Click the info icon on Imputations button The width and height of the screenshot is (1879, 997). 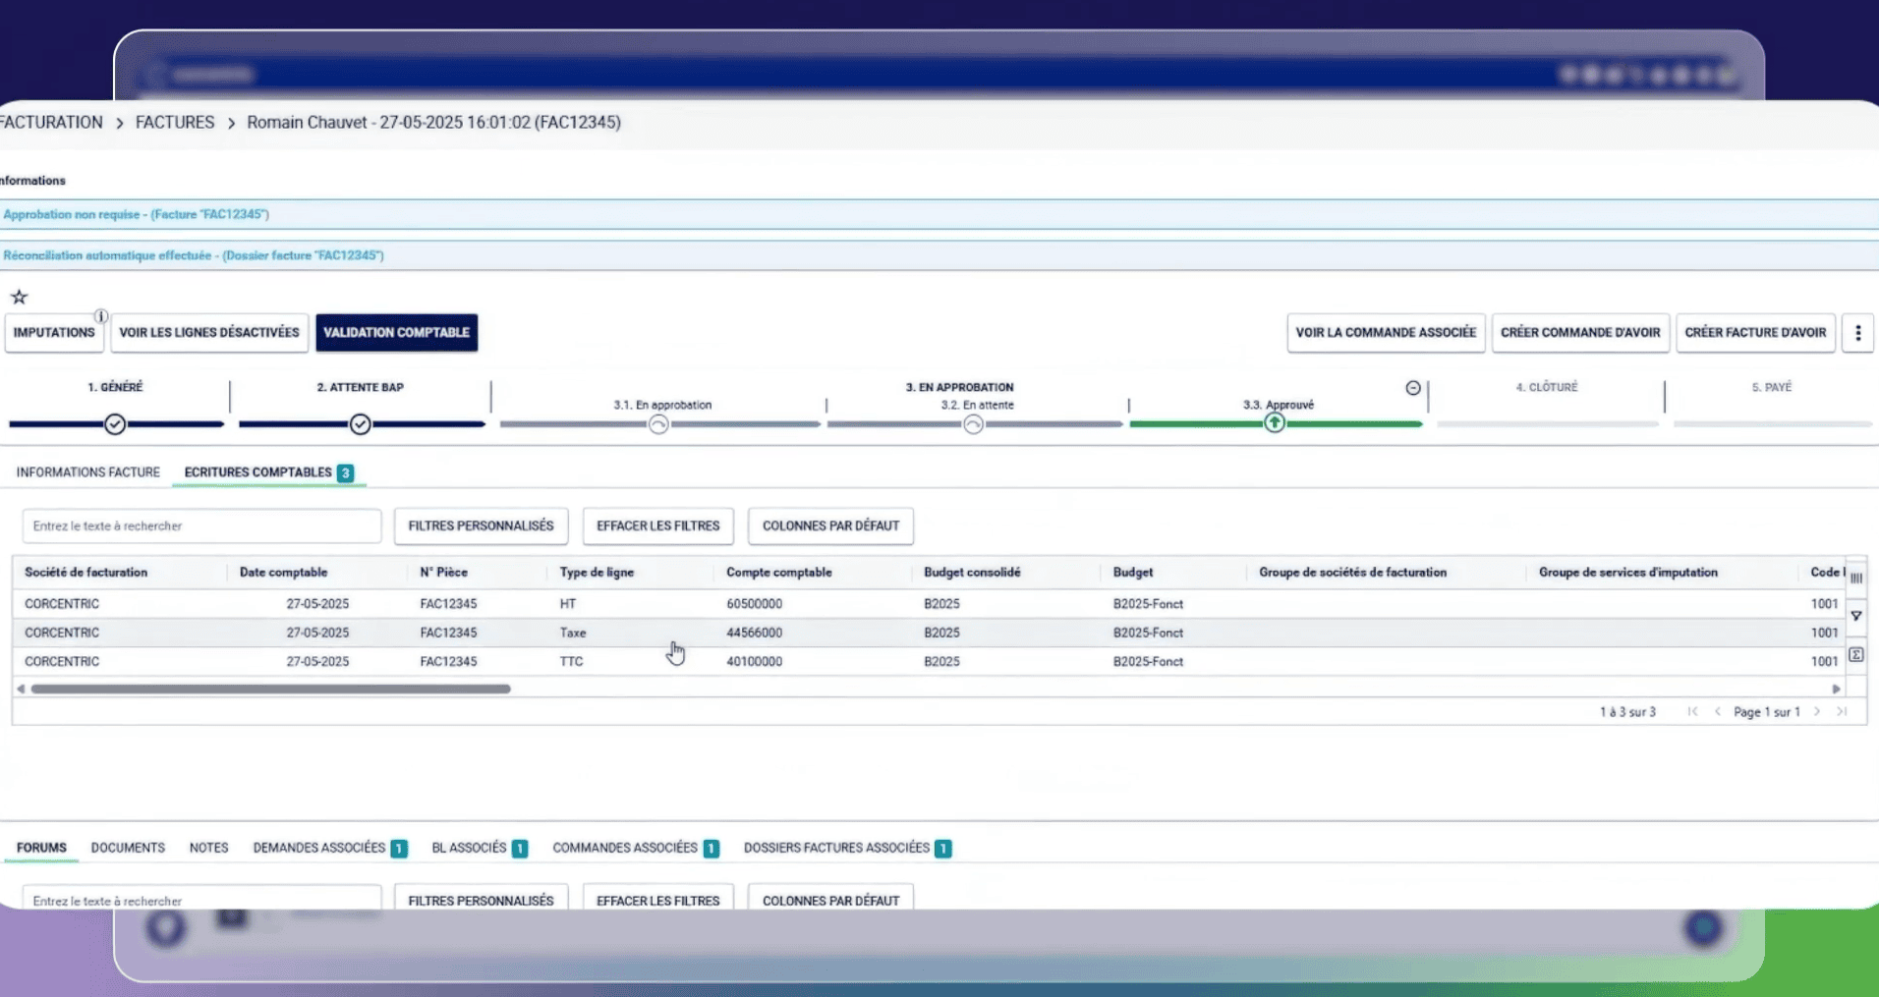pos(100,316)
